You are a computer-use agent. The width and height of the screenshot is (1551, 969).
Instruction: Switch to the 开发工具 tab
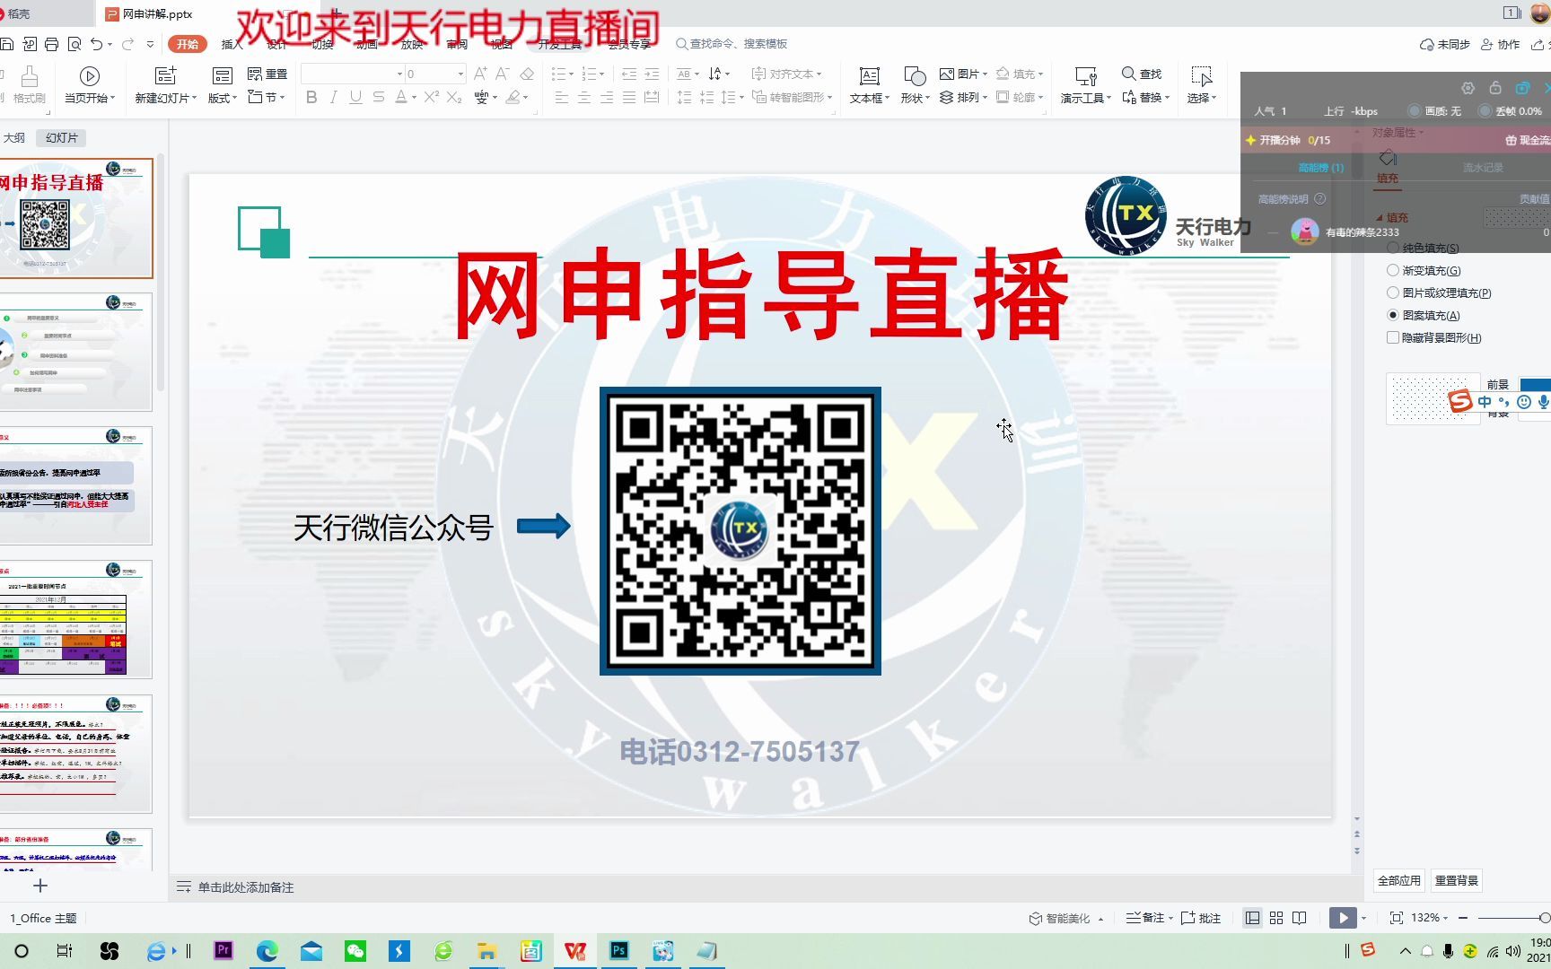click(560, 44)
